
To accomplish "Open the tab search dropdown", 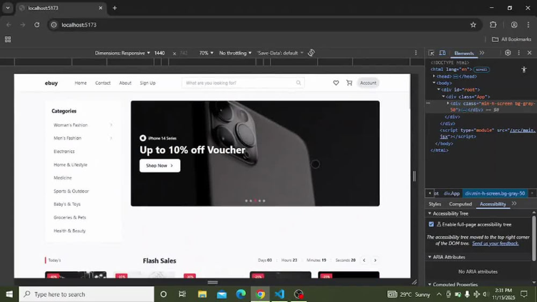I will tap(8, 8).
